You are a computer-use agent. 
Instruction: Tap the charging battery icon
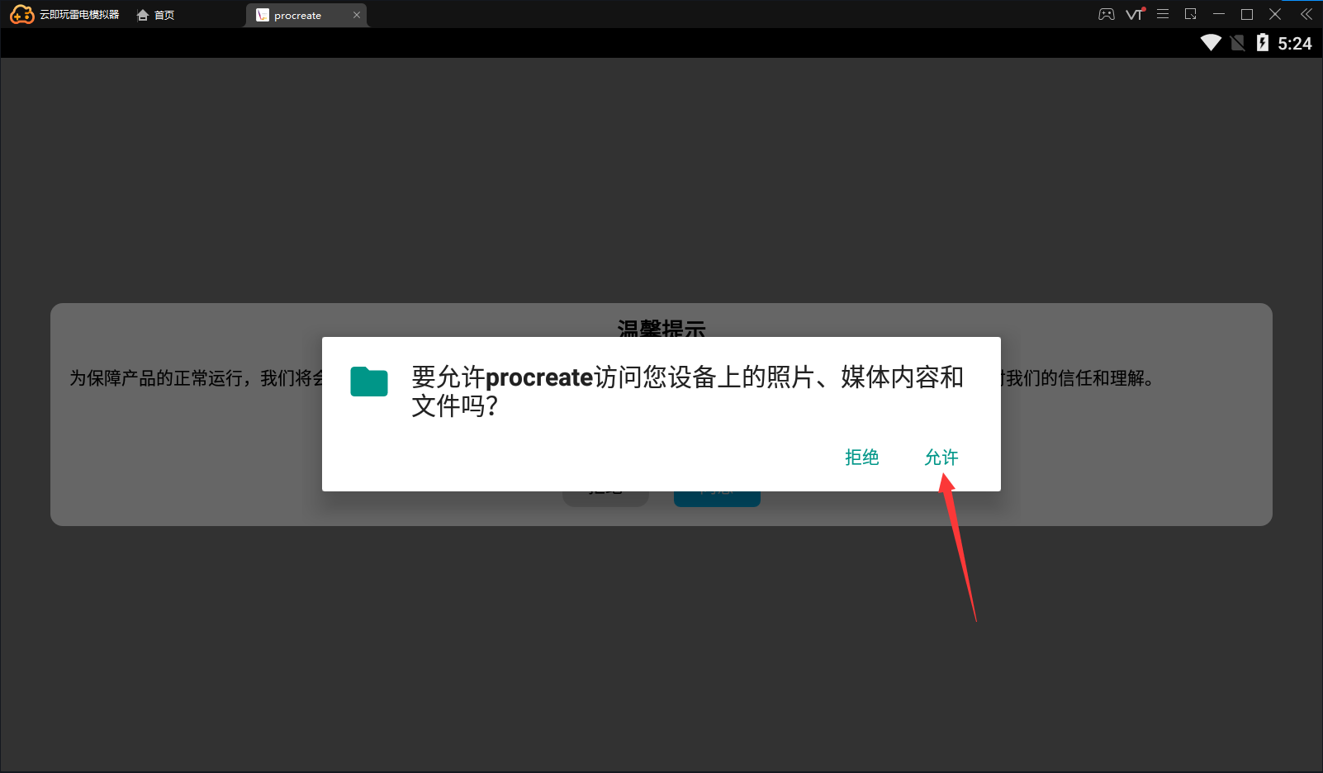(1262, 43)
